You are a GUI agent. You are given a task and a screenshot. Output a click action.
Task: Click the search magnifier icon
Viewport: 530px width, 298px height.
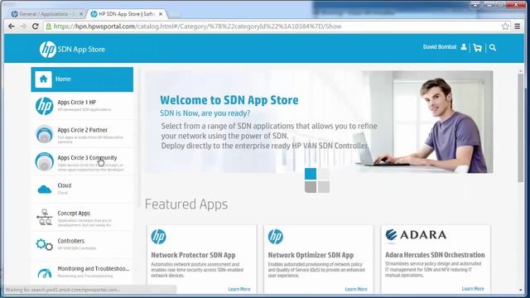coord(493,48)
